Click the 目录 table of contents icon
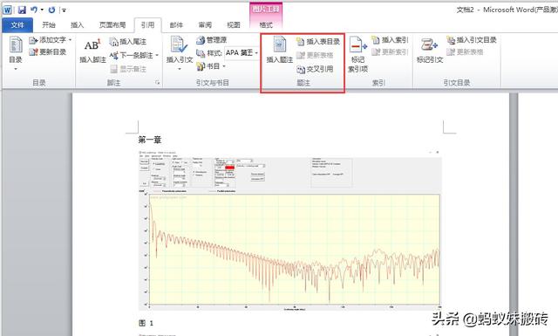 (x=16, y=45)
